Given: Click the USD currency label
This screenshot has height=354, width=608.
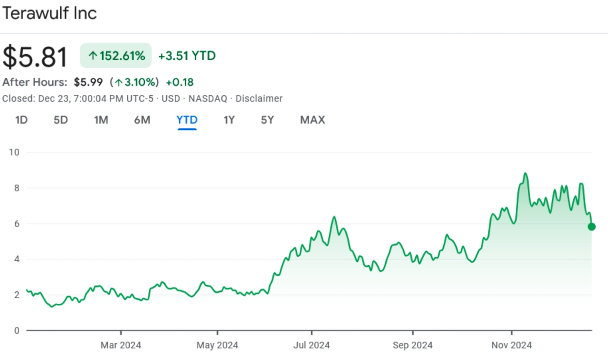Looking at the screenshot, I should coord(171,99).
